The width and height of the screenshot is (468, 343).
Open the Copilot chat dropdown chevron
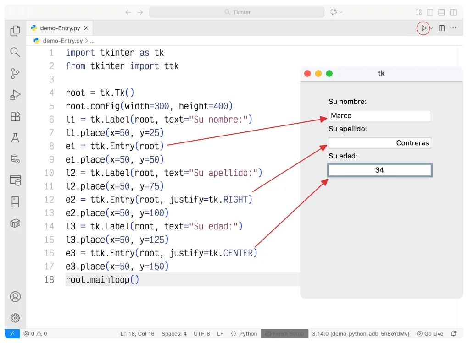click(341, 12)
